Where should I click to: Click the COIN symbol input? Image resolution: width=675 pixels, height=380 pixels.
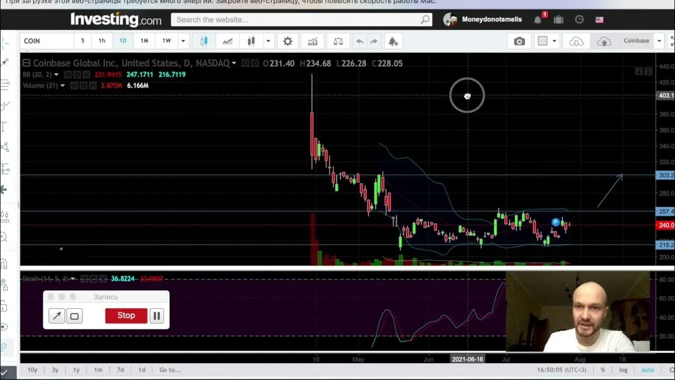click(47, 41)
